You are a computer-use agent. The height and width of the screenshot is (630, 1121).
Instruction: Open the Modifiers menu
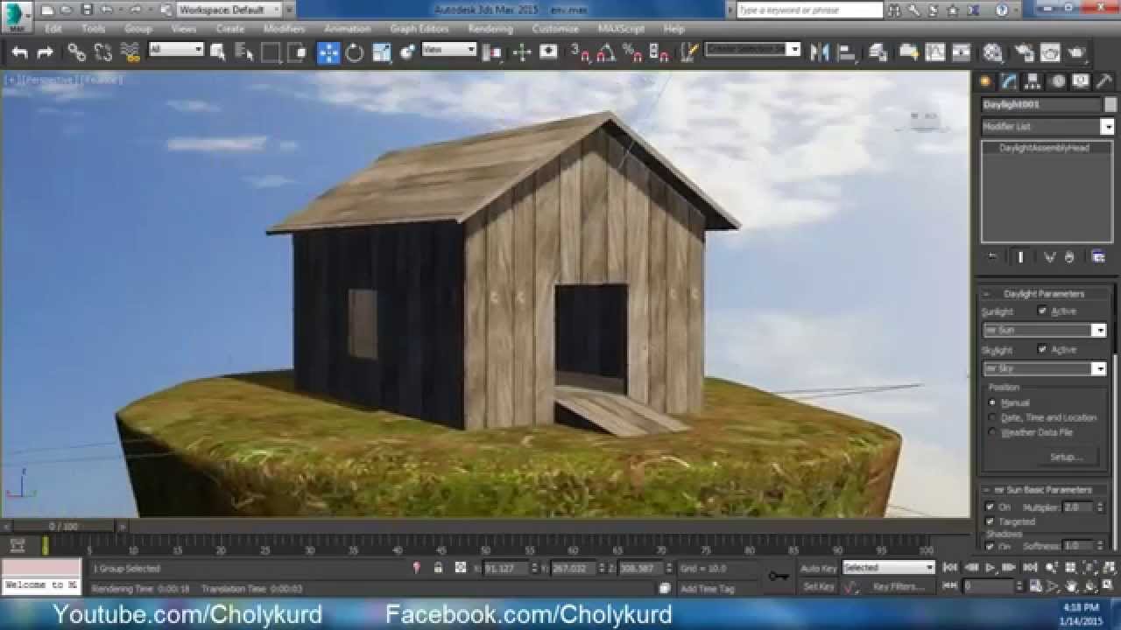285,29
